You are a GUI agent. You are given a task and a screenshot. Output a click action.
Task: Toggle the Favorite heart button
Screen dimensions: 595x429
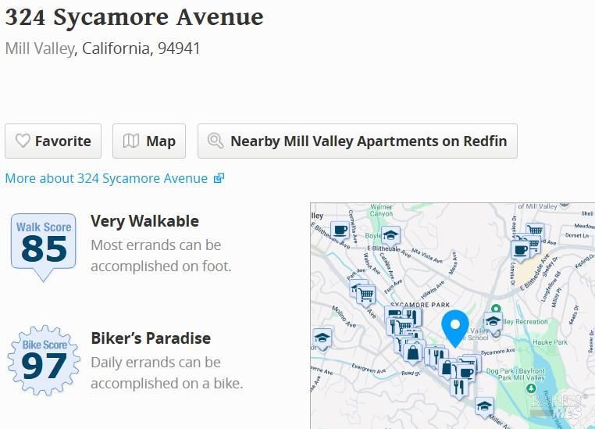point(53,141)
